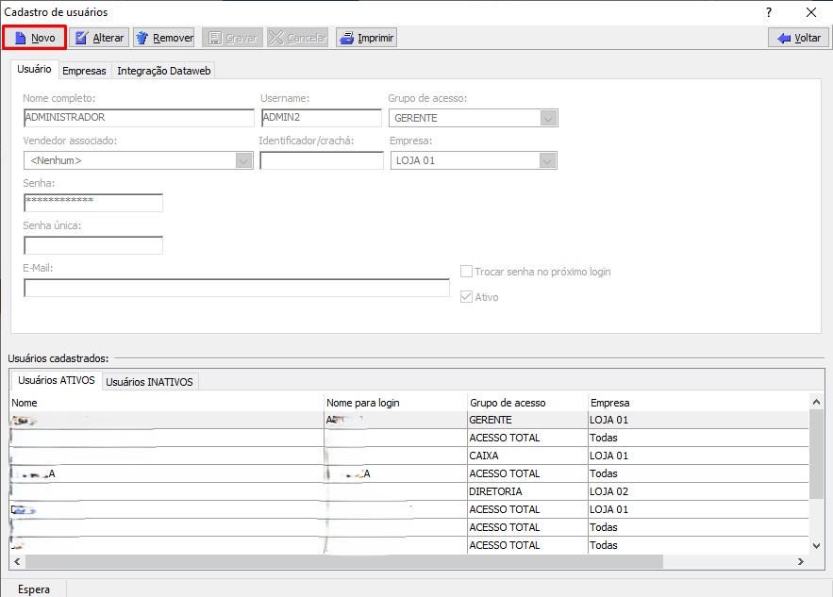Screen dimensions: 833x597
Task: Go back with the Voltar button
Action: coord(798,38)
